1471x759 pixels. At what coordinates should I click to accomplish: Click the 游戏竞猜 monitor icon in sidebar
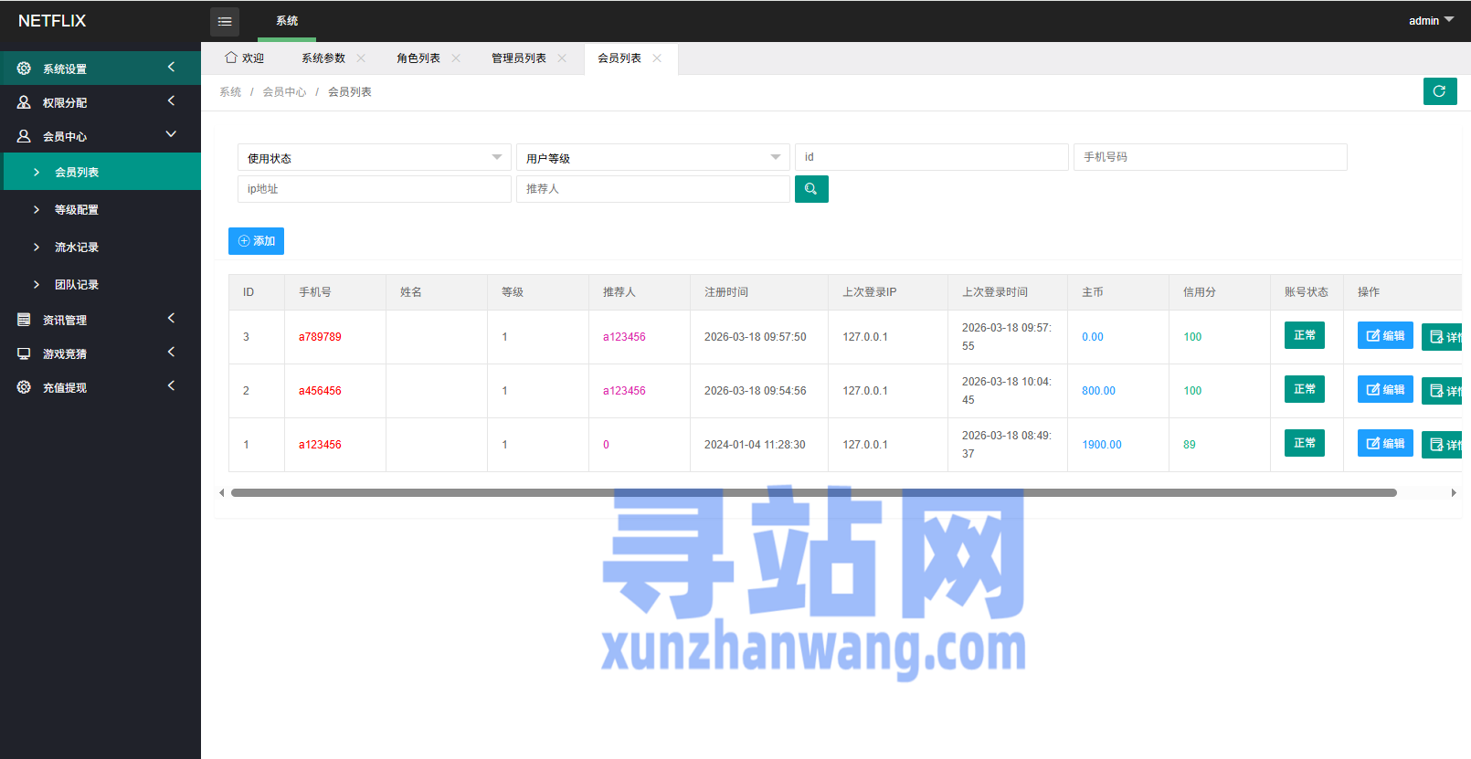tap(24, 353)
